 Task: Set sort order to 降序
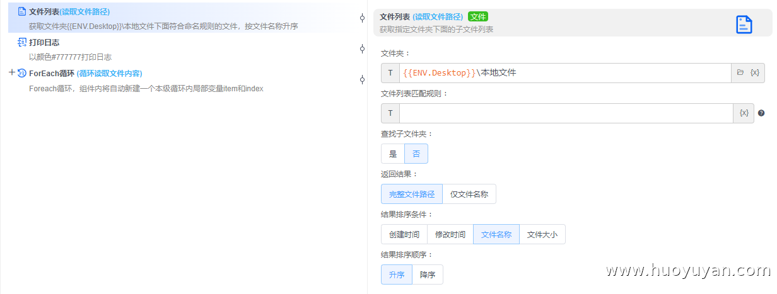pos(428,274)
